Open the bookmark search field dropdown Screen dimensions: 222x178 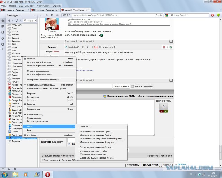point(35,21)
